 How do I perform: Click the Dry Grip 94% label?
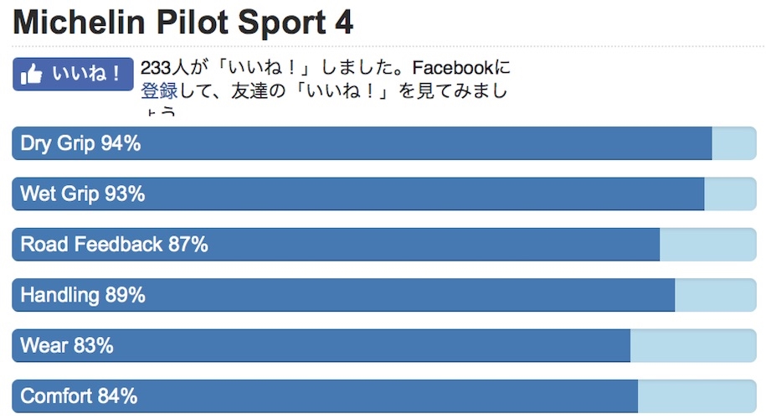pyautogui.click(x=80, y=143)
